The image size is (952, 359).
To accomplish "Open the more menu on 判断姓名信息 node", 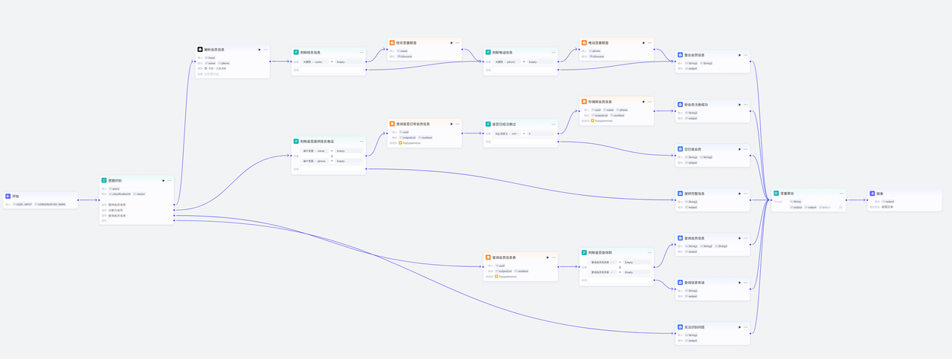I will pyautogui.click(x=361, y=53).
